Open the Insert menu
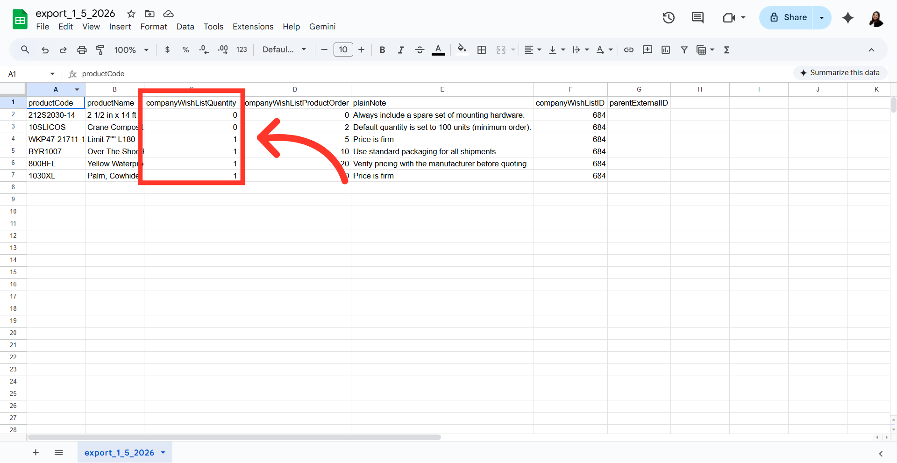This screenshot has width=897, height=463. (120, 27)
